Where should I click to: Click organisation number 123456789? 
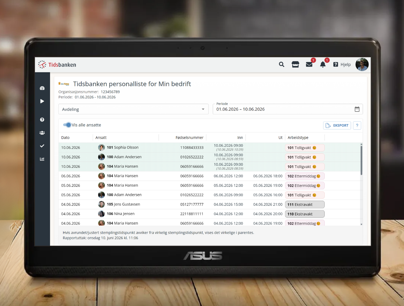(110, 92)
